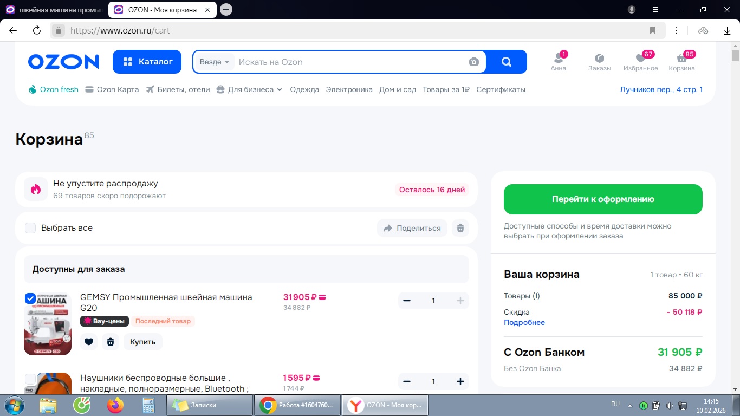This screenshot has width=740, height=416.
Task: Open the Везде search scope dropdown
Action: (x=215, y=62)
